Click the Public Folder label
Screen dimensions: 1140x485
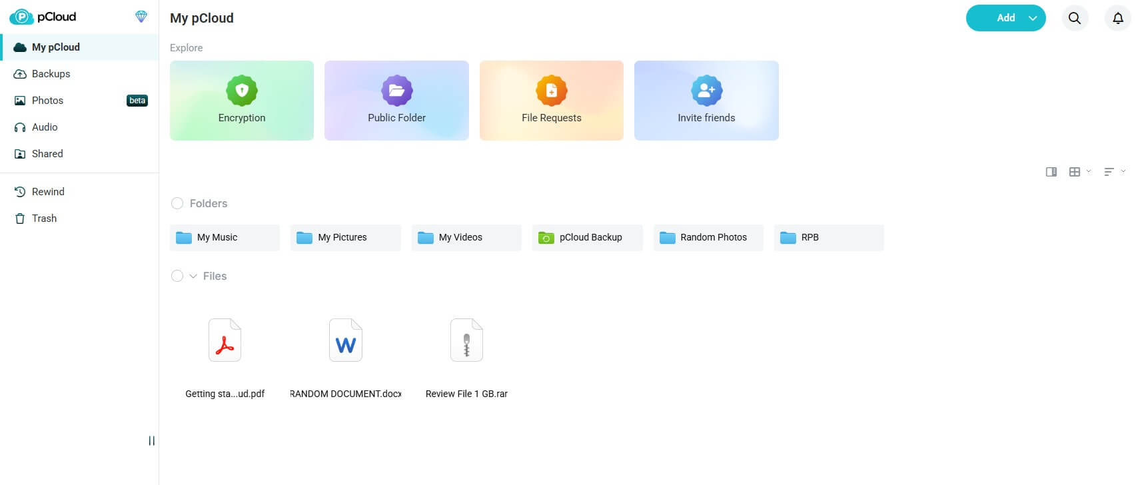pyautogui.click(x=396, y=118)
